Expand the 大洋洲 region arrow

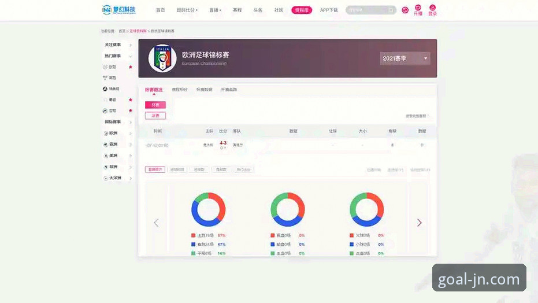(x=131, y=179)
